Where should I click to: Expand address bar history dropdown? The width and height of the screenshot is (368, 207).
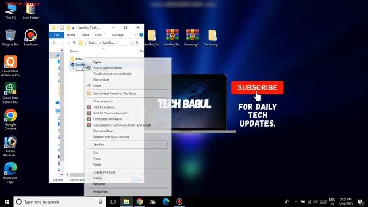click(132, 43)
